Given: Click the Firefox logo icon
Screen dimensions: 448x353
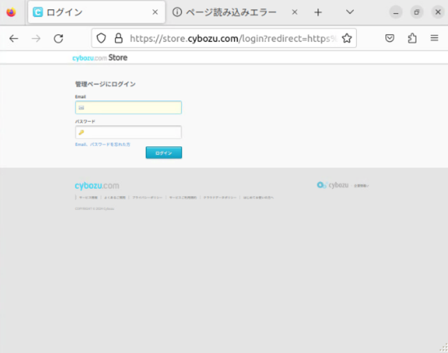Looking at the screenshot, I should [11, 12].
